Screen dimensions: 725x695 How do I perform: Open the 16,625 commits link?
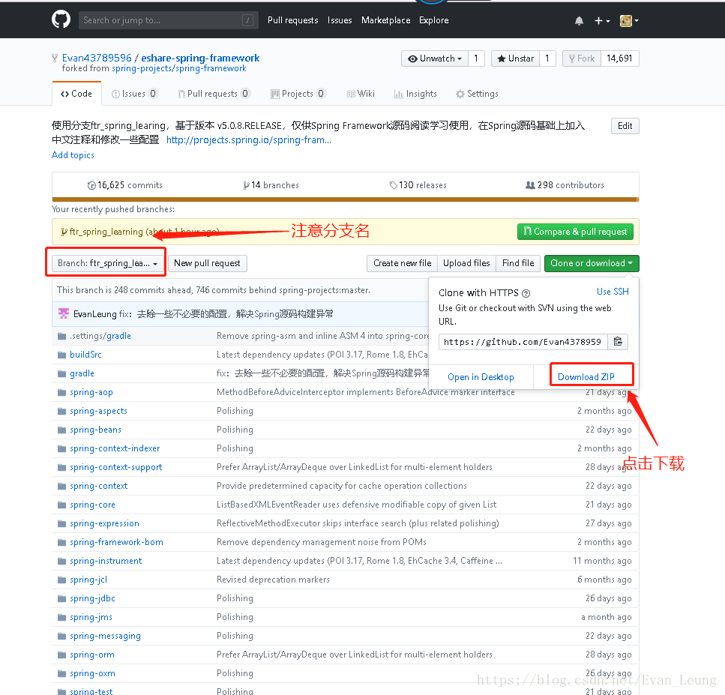click(125, 185)
